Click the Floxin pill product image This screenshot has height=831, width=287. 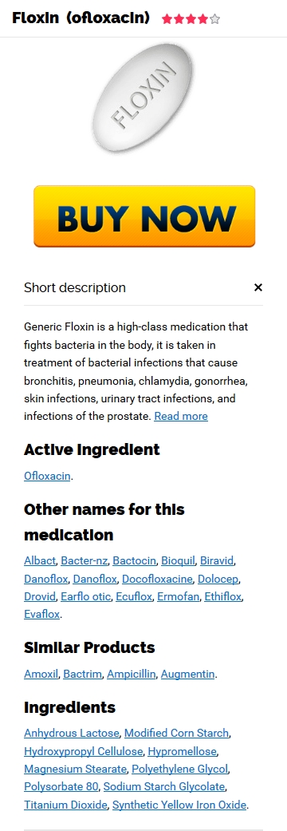coord(143,100)
